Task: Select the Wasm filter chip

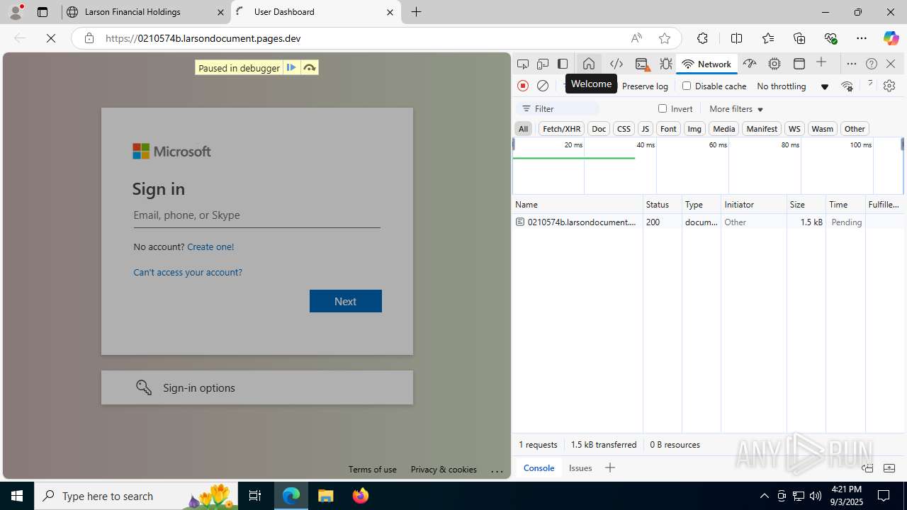Action: point(822,129)
